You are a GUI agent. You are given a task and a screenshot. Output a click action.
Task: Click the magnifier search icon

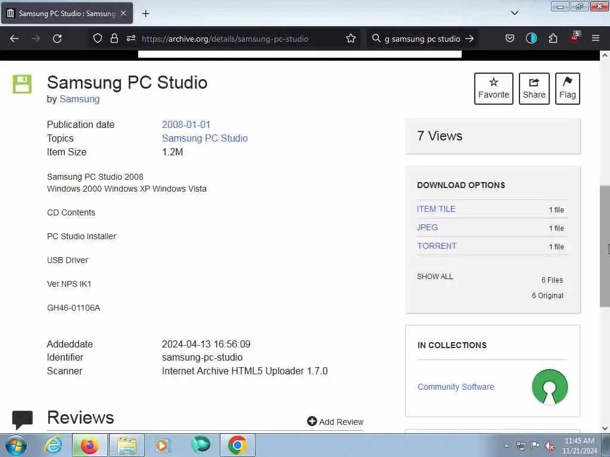(376, 38)
